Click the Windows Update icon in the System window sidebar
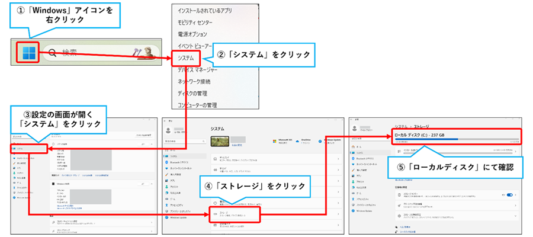 click(166, 217)
